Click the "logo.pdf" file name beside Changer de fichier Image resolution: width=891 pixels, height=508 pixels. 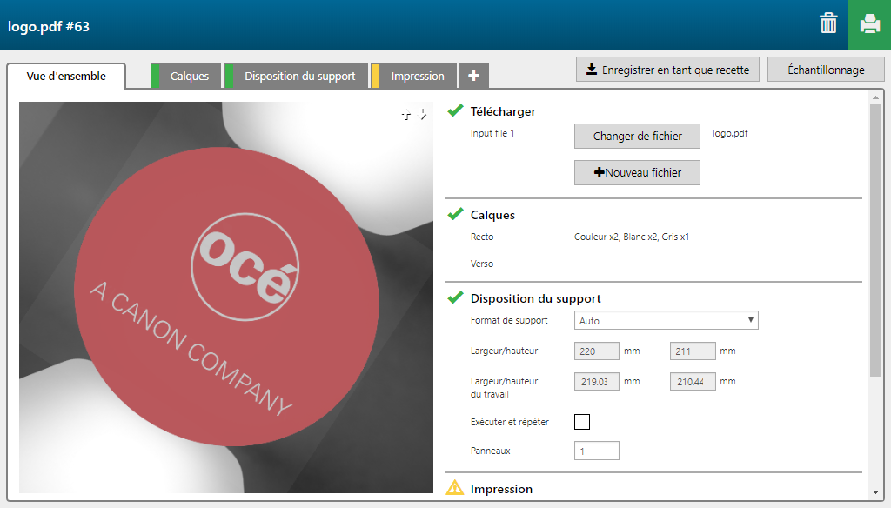tap(730, 134)
